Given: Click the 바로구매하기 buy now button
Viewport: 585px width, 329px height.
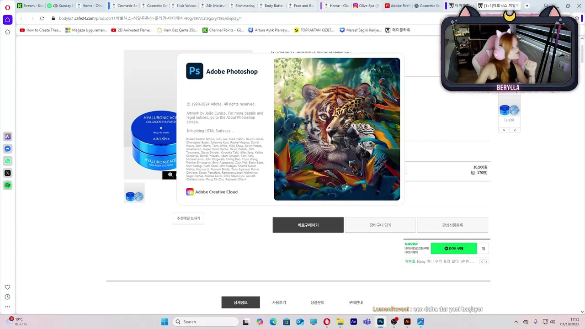Looking at the screenshot, I should (308, 225).
